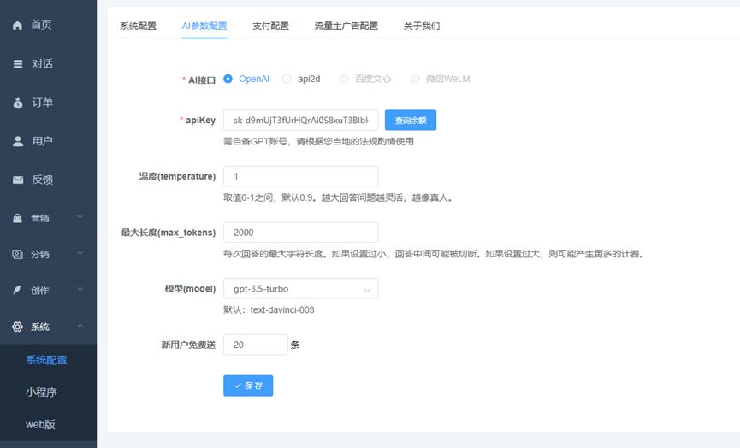Click the 反馈 envelope icon
740x448 pixels.
[x=18, y=180]
